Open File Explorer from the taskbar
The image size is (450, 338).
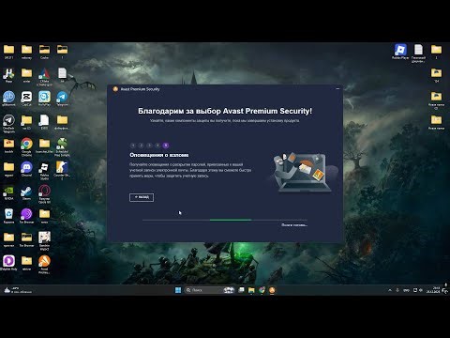click(x=251, y=290)
